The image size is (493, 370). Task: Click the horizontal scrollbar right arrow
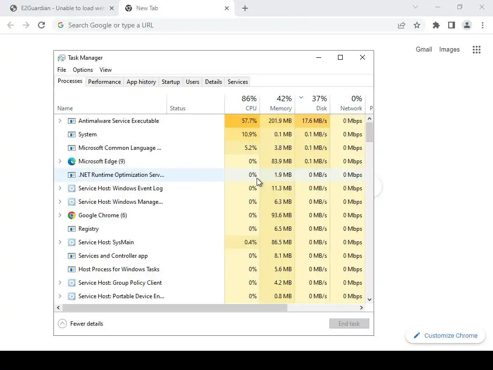point(361,307)
